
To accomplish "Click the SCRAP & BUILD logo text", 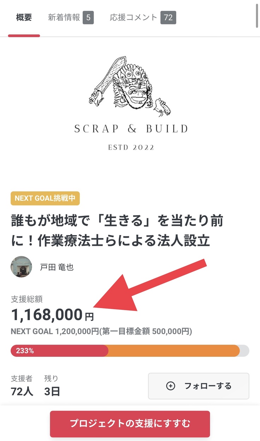I will [x=131, y=129].
